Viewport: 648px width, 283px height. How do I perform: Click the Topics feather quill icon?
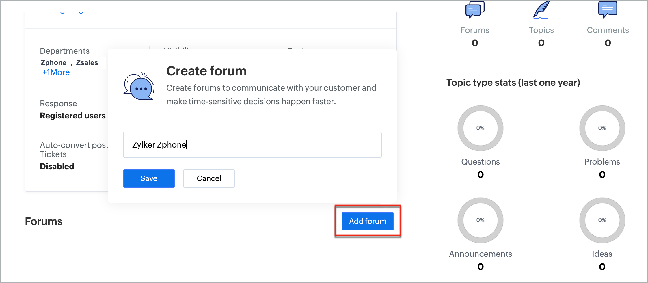click(x=541, y=10)
